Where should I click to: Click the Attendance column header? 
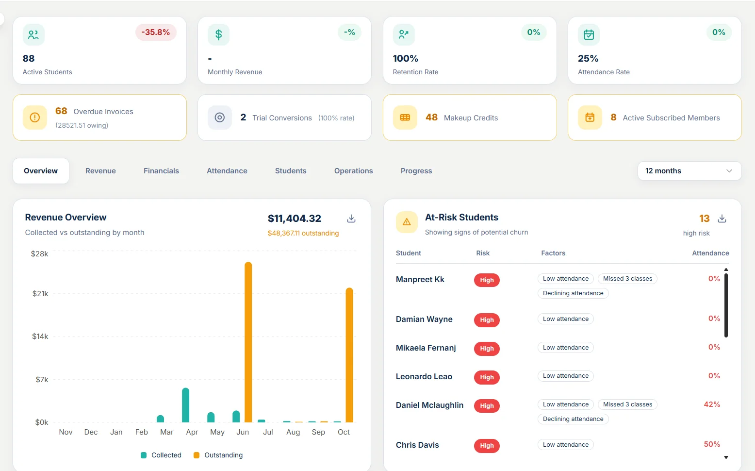pos(710,253)
